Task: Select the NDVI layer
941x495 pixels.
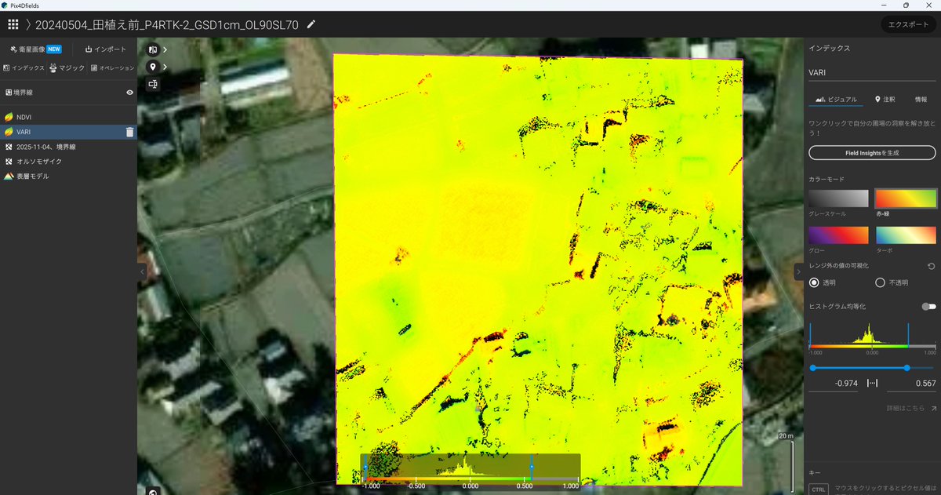Action: pyautogui.click(x=68, y=117)
